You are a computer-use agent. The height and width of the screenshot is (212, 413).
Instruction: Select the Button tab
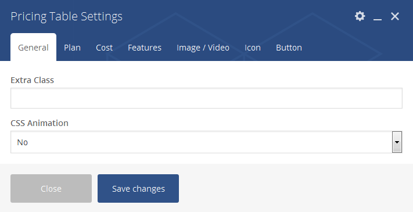point(289,48)
